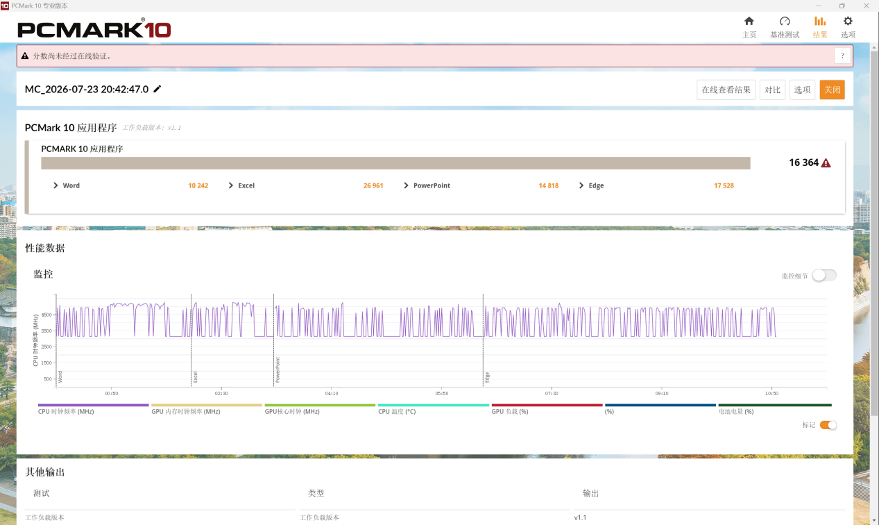Open the 基准测试 benchmark gauge icon
The height and width of the screenshot is (525, 879).
pos(785,22)
